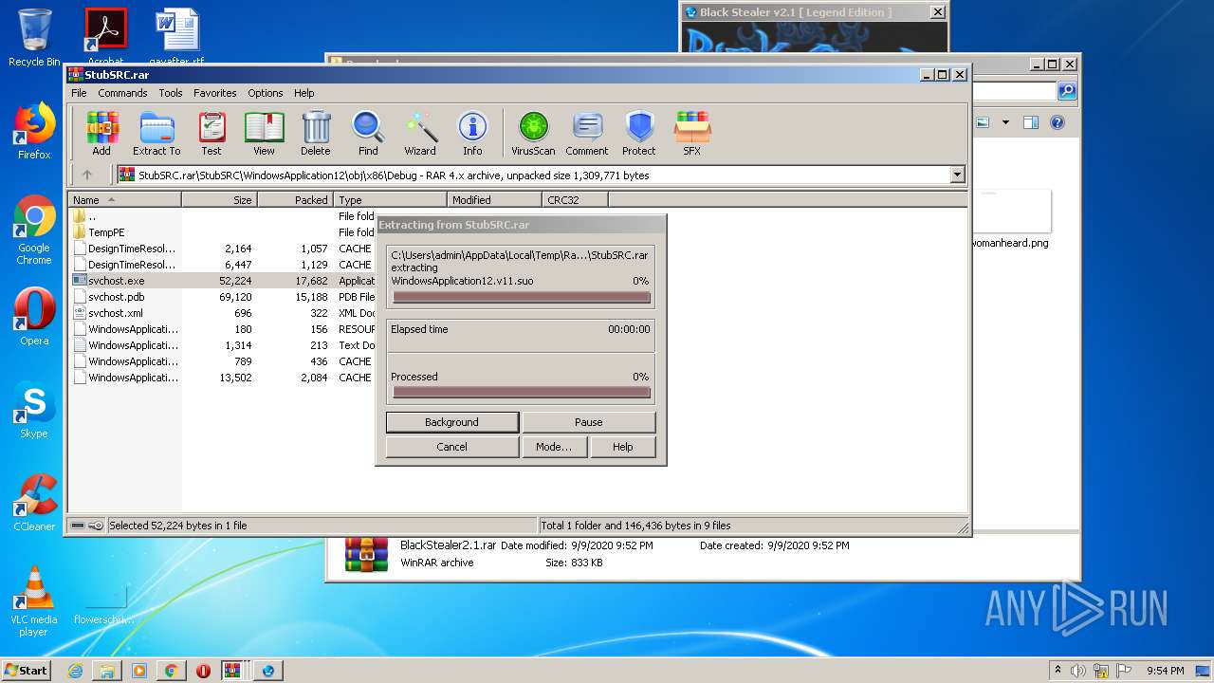Click the View file toolbar icon
1214x683 pixels.
click(264, 133)
